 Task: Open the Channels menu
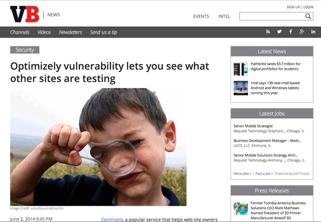[20, 32]
